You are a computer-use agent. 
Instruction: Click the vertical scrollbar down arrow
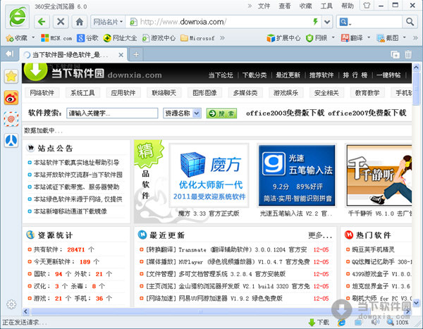pos(416,303)
